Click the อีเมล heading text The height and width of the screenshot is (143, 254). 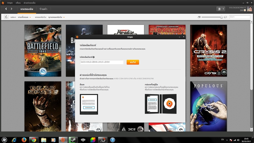tap(82, 84)
